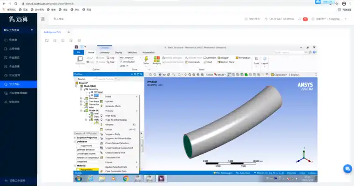
Task: Click the ANSYS help question mark icon
Action: [314, 52]
